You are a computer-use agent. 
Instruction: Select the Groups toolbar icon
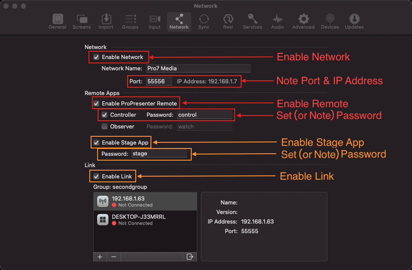tap(130, 22)
